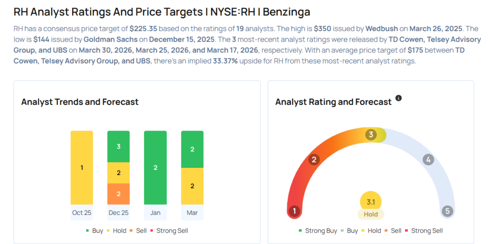Click the Hold rating badge
The width and height of the screenshot is (490, 244).
(370, 215)
